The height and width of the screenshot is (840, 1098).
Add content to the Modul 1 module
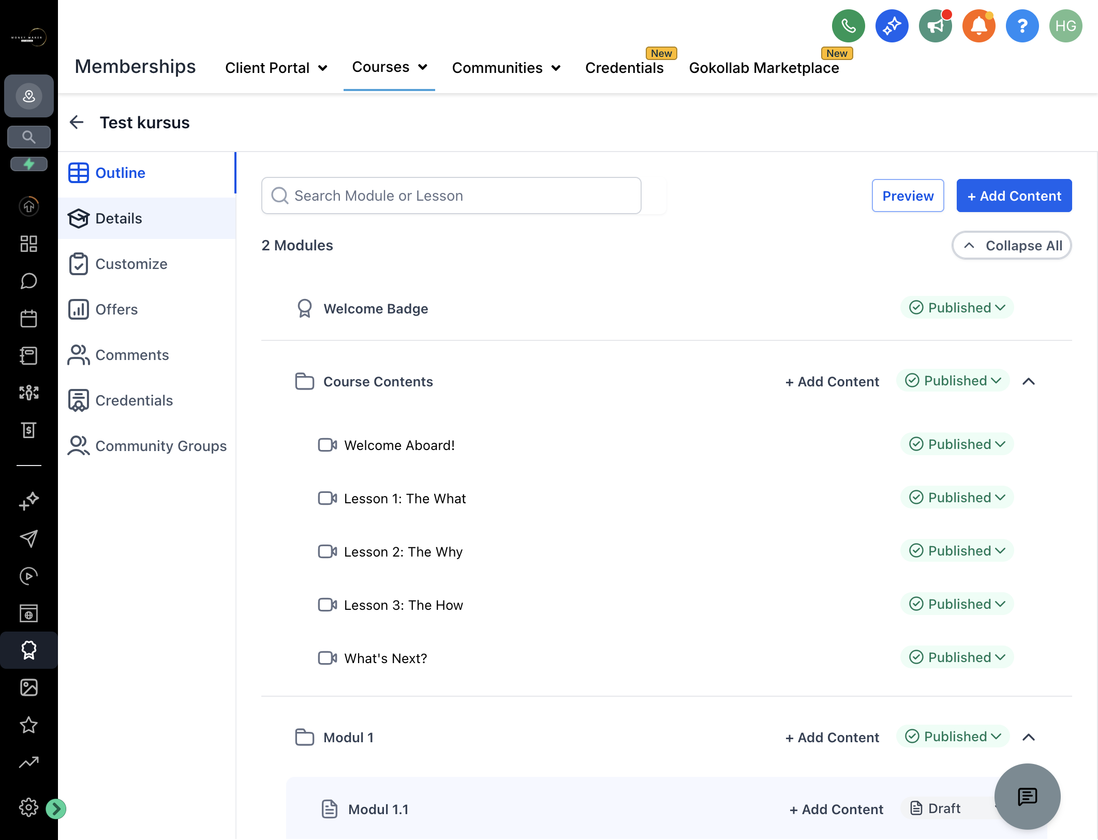click(x=832, y=738)
